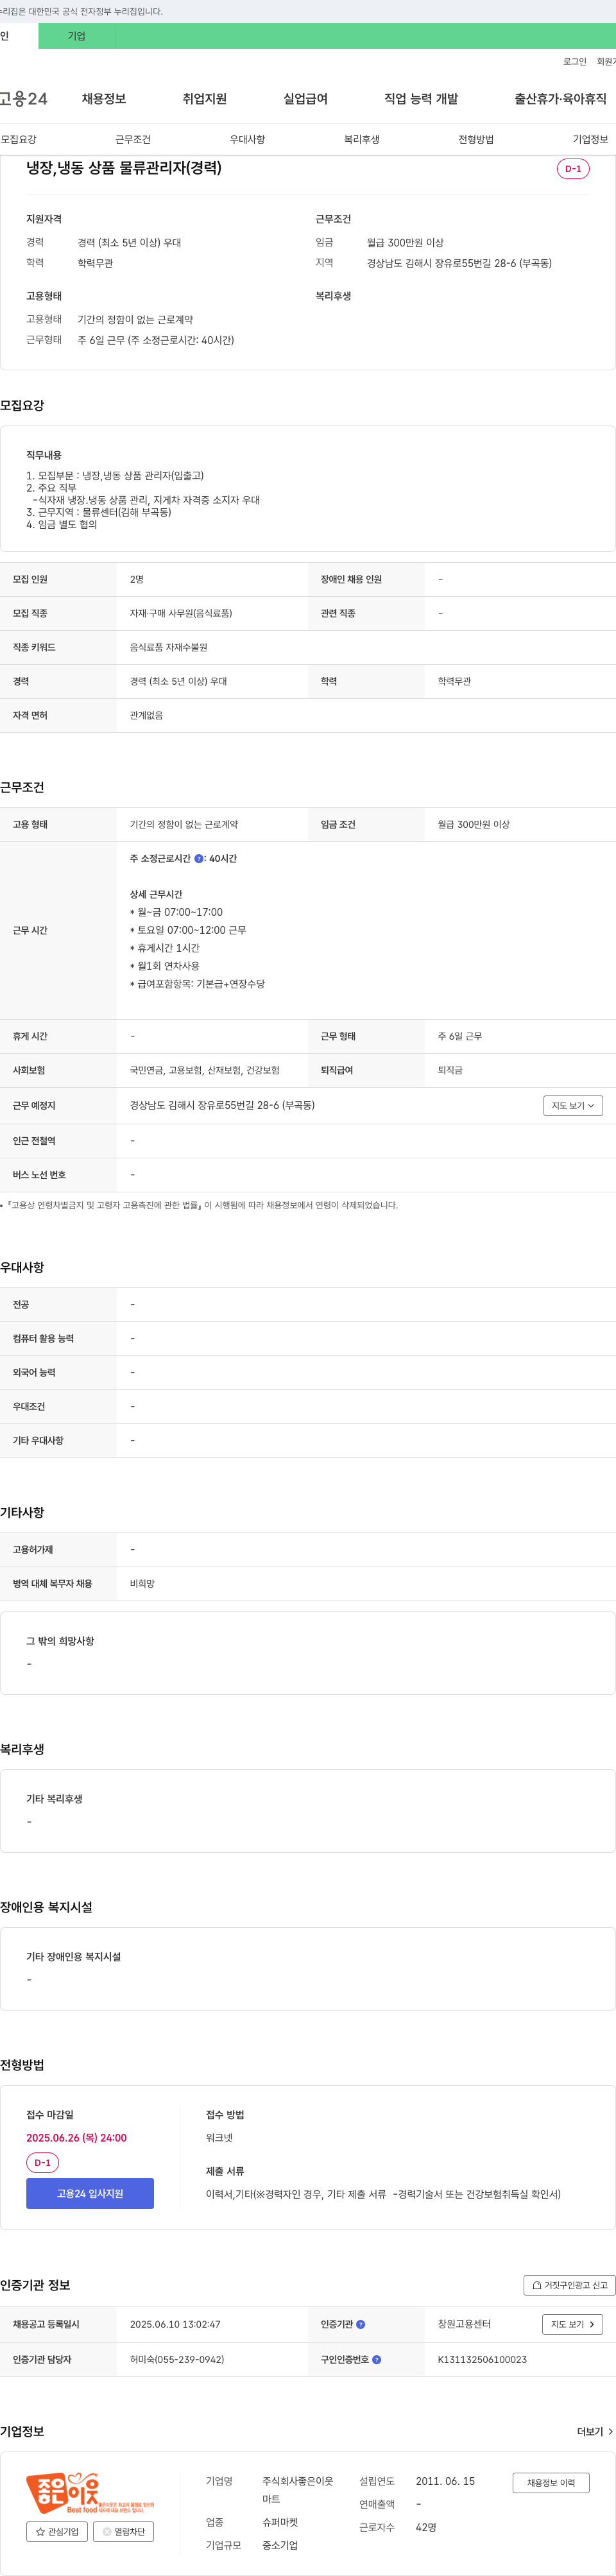This screenshot has height=2576, width=616.
Task: Click company name 주식회사좋은이웃마트
Action: tap(298, 2490)
